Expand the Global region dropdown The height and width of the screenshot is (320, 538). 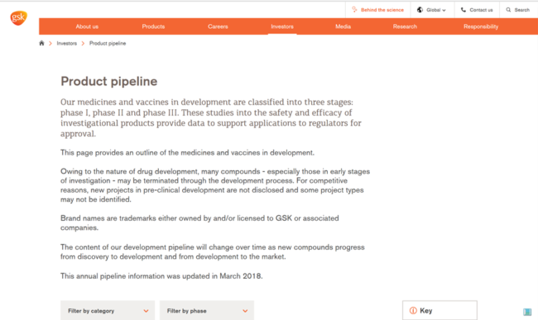432,10
